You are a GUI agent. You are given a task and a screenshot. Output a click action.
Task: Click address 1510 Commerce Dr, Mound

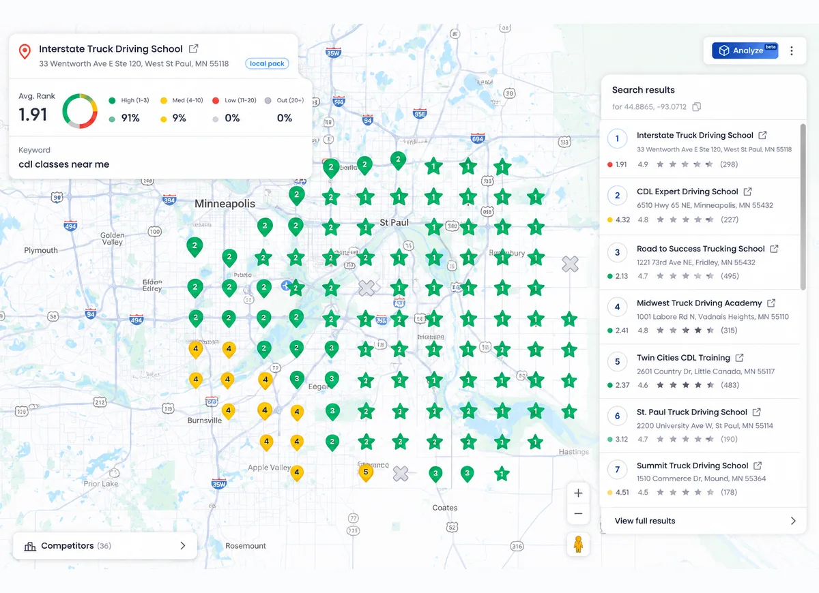click(x=701, y=478)
